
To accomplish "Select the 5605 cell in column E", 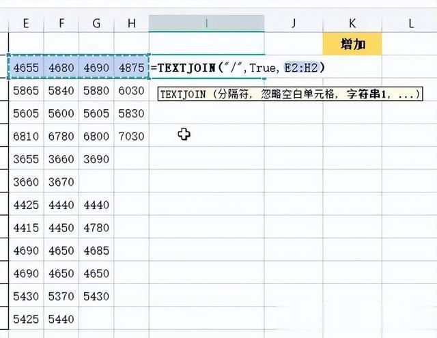I will (26, 113).
